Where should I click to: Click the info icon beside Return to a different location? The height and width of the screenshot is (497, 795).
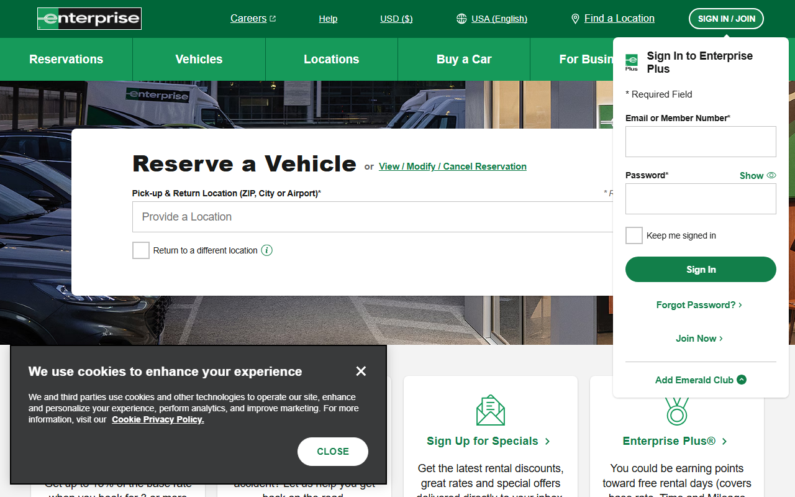coord(266,250)
